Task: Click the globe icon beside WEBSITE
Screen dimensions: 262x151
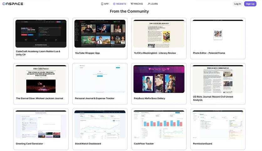Action: 114,4
